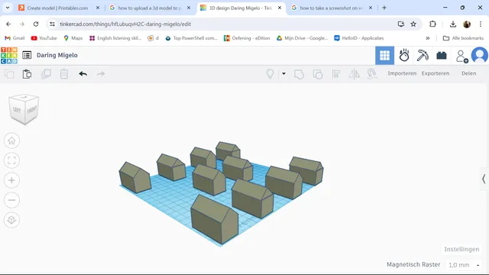Undo the last action

point(83,74)
